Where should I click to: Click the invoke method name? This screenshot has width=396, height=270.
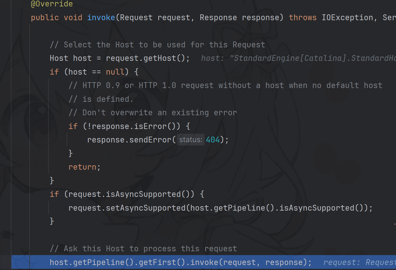[x=101, y=18]
